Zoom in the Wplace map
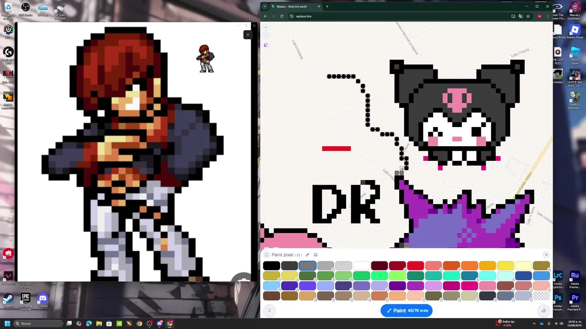Screen dimensions: 586x329 pyautogui.click(x=266, y=27)
